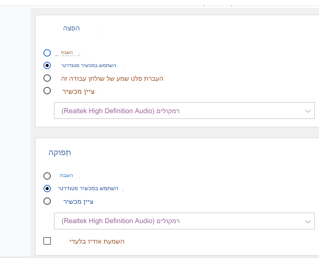The image size is (319, 276).
Task: Choose the 'השתמש במכשיר סטנדרטי' radio under תפוקה
Action: [47, 189]
